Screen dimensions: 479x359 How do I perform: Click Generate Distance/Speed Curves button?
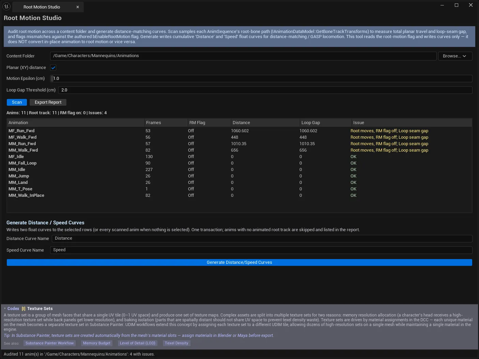[239, 262]
